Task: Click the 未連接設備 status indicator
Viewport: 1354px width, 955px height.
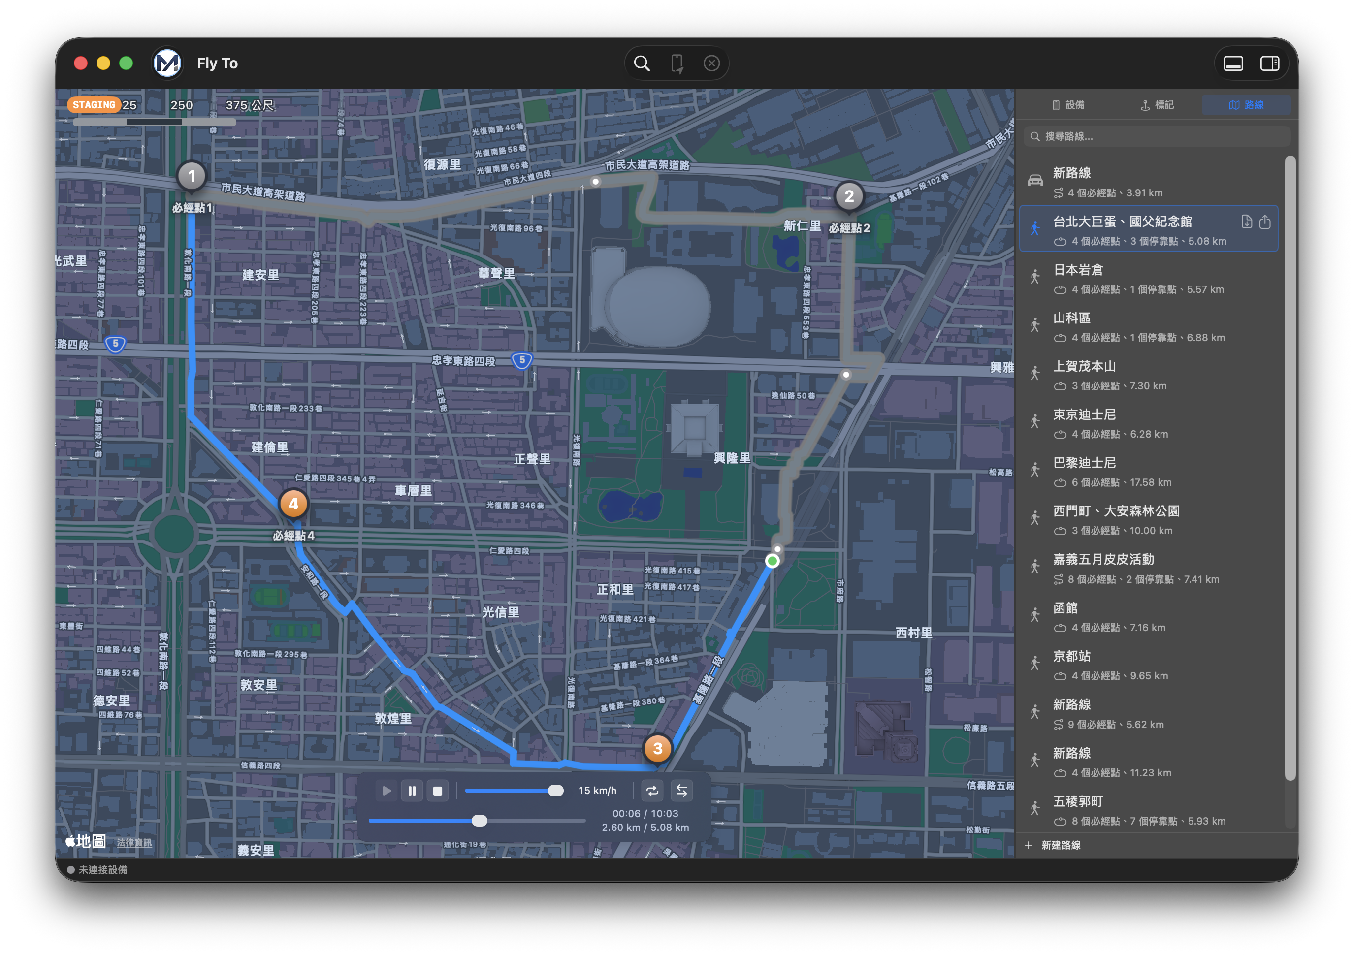Action: point(97,870)
